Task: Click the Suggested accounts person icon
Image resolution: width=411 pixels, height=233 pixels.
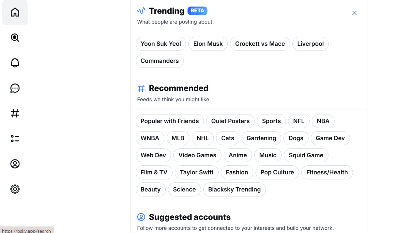Action: pos(141,217)
